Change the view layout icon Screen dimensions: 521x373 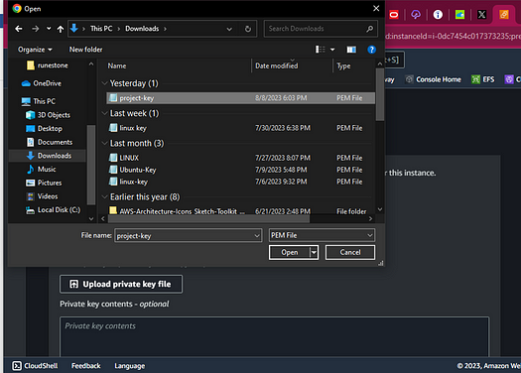coord(320,50)
